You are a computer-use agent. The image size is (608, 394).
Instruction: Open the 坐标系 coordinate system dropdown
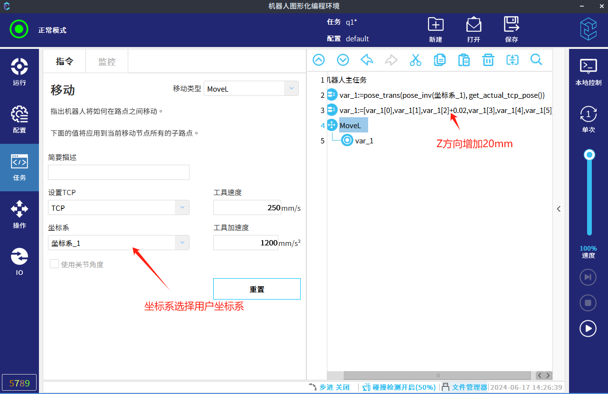pos(119,243)
